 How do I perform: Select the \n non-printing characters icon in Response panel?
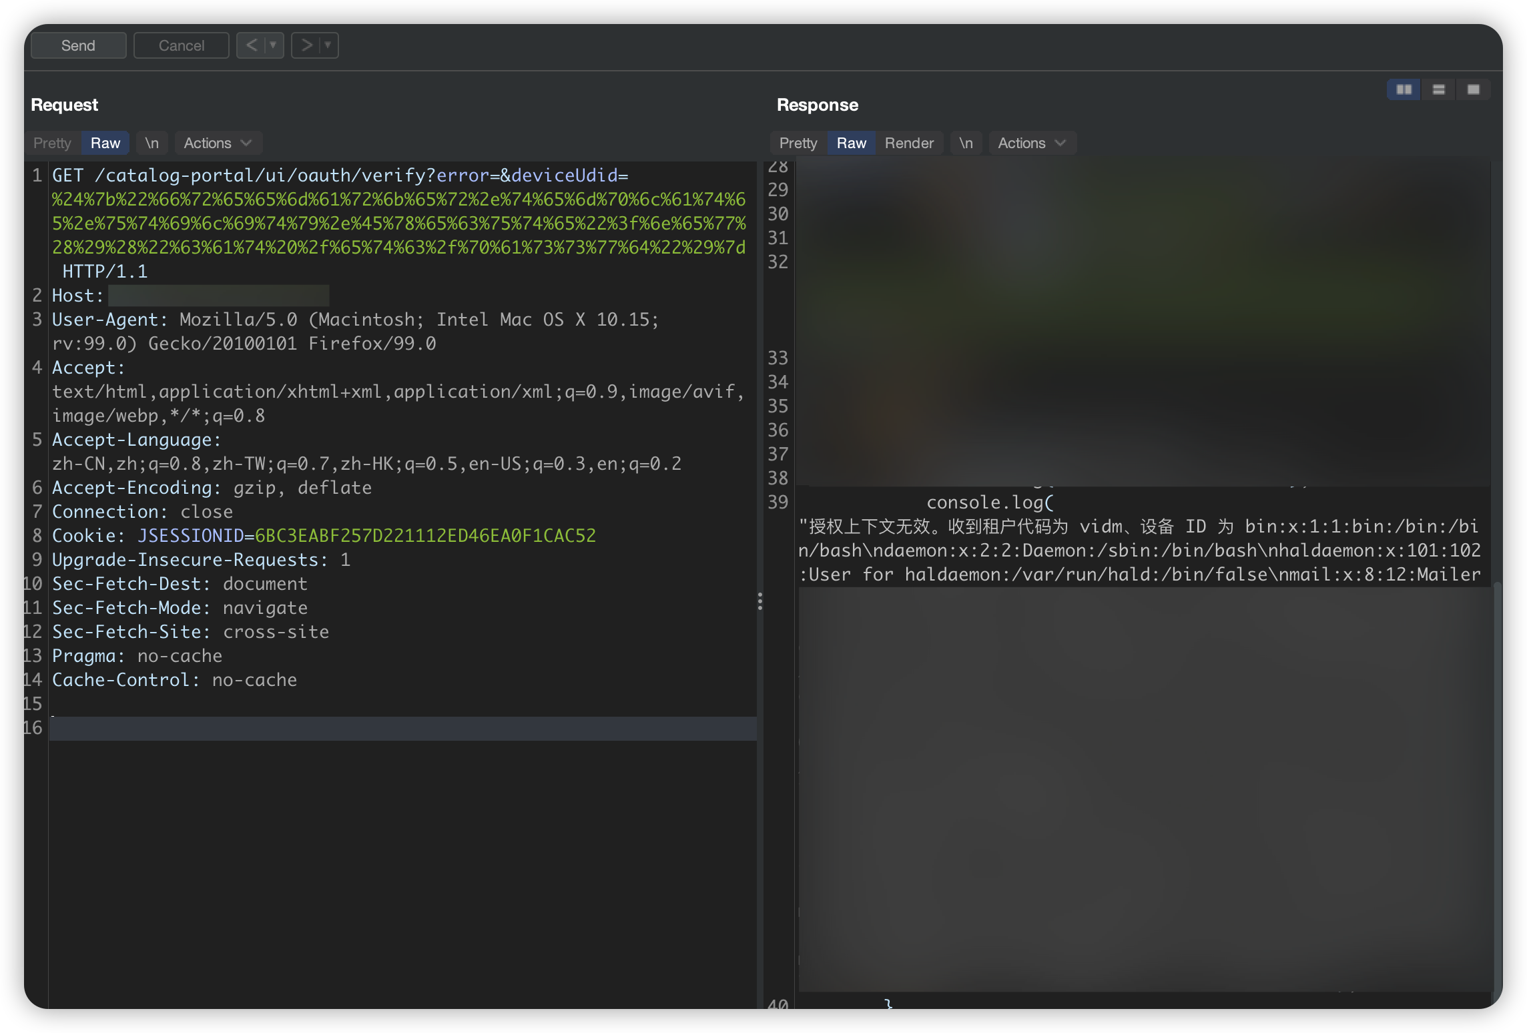click(966, 142)
